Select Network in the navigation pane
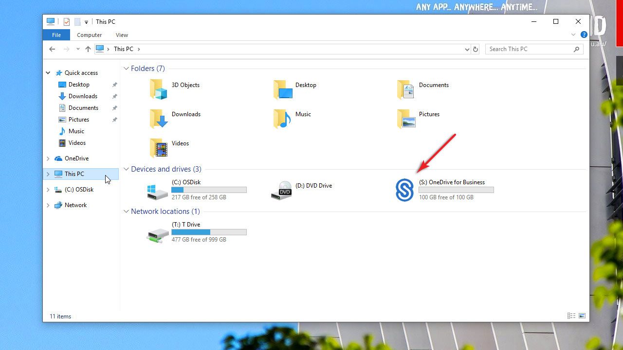Viewport: 623px width, 350px height. pyautogui.click(x=75, y=205)
